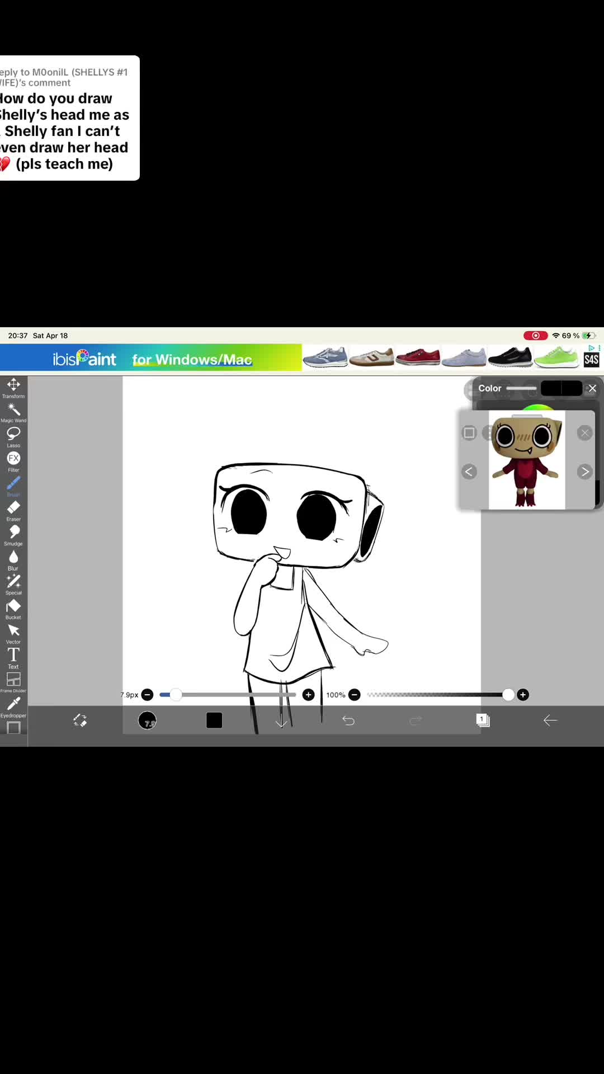Open brush settings via 7.9 brush preview
The image size is (604, 1074).
tap(147, 720)
